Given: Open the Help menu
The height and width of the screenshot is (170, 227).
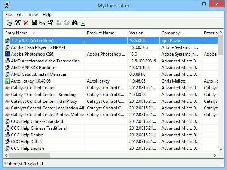Looking at the screenshot, I should (47, 15).
